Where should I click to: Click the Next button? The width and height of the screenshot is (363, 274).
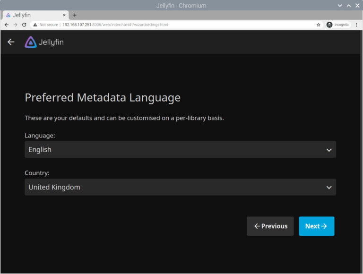click(x=316, y=226)
